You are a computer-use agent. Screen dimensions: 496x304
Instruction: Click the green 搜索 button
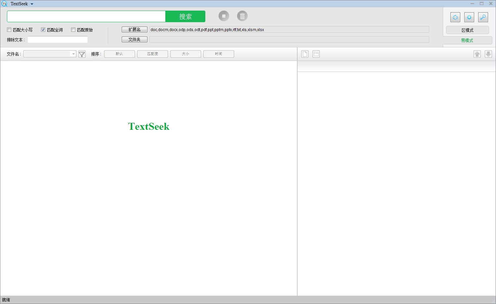tap(185, 16)
